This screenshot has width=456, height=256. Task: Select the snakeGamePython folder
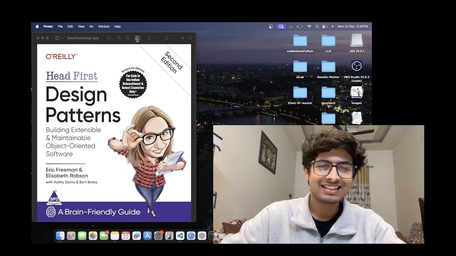pyautogui.click(x=300, y=43)
